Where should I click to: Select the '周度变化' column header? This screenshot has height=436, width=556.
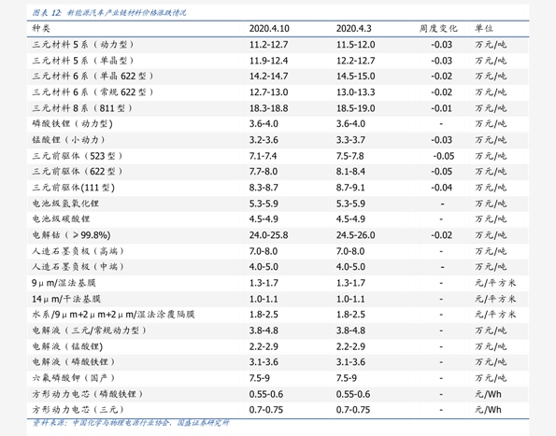438,28
